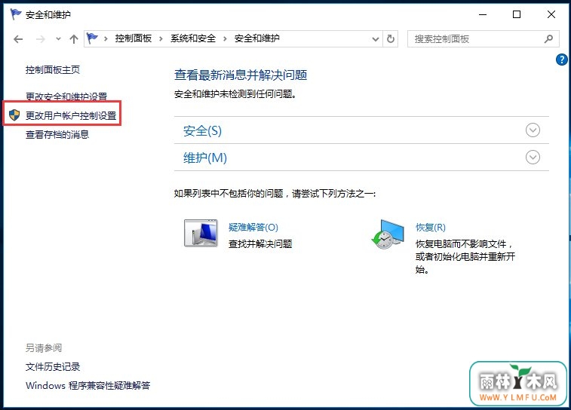571x410 pixels.
Task: Refresh the control panel page
Action: [x=391, y=39]
